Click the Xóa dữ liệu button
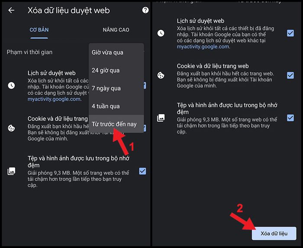Screen dimensions: 303x248 (x=274, y=234)
